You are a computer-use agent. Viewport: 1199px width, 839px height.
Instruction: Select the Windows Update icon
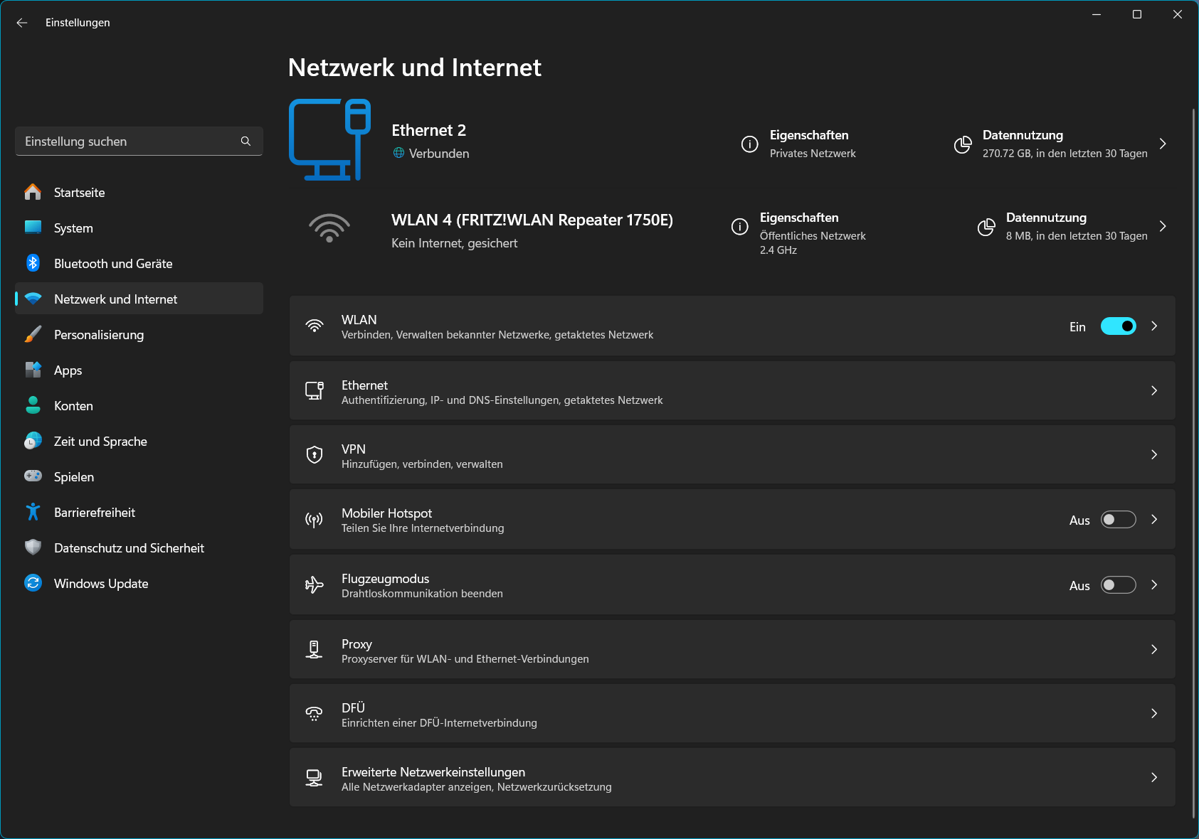(x=33, y=583)
